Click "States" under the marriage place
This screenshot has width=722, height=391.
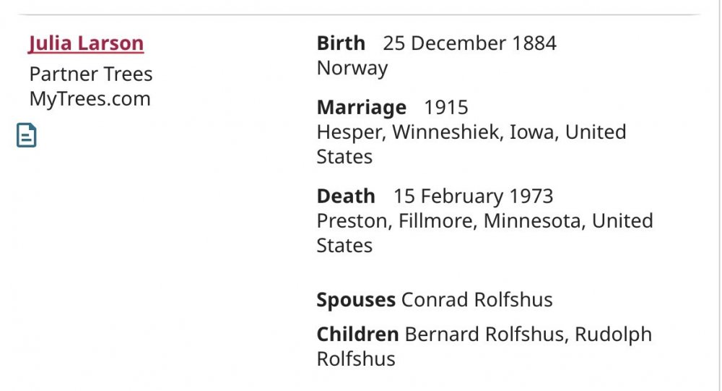344,157
